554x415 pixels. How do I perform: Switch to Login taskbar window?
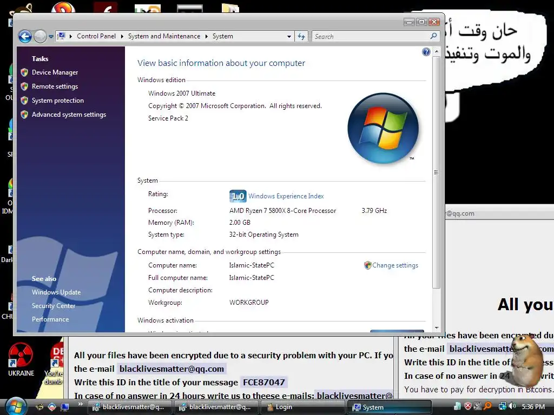302,407
